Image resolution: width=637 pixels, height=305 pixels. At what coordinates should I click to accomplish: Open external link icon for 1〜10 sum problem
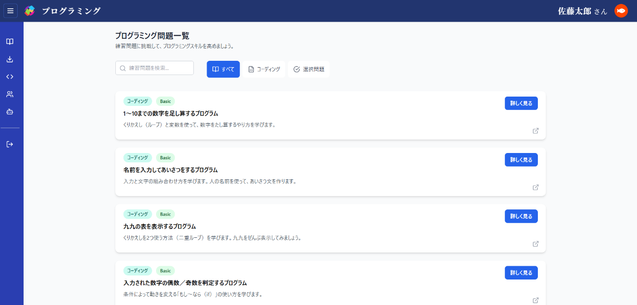(535, 131)
